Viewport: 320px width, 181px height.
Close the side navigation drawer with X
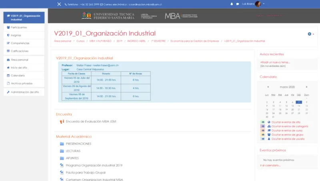pyautogui.click(x=59, y=4)
